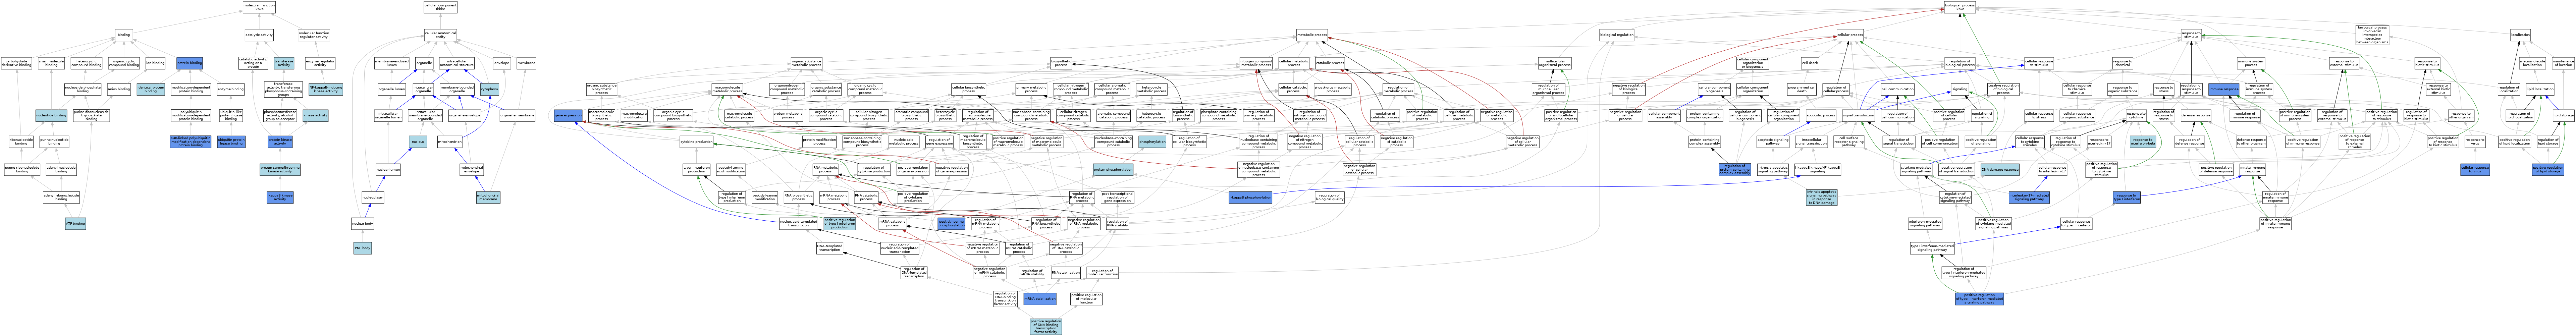Select the 'transferase activity' node

(x=284, y=63)
